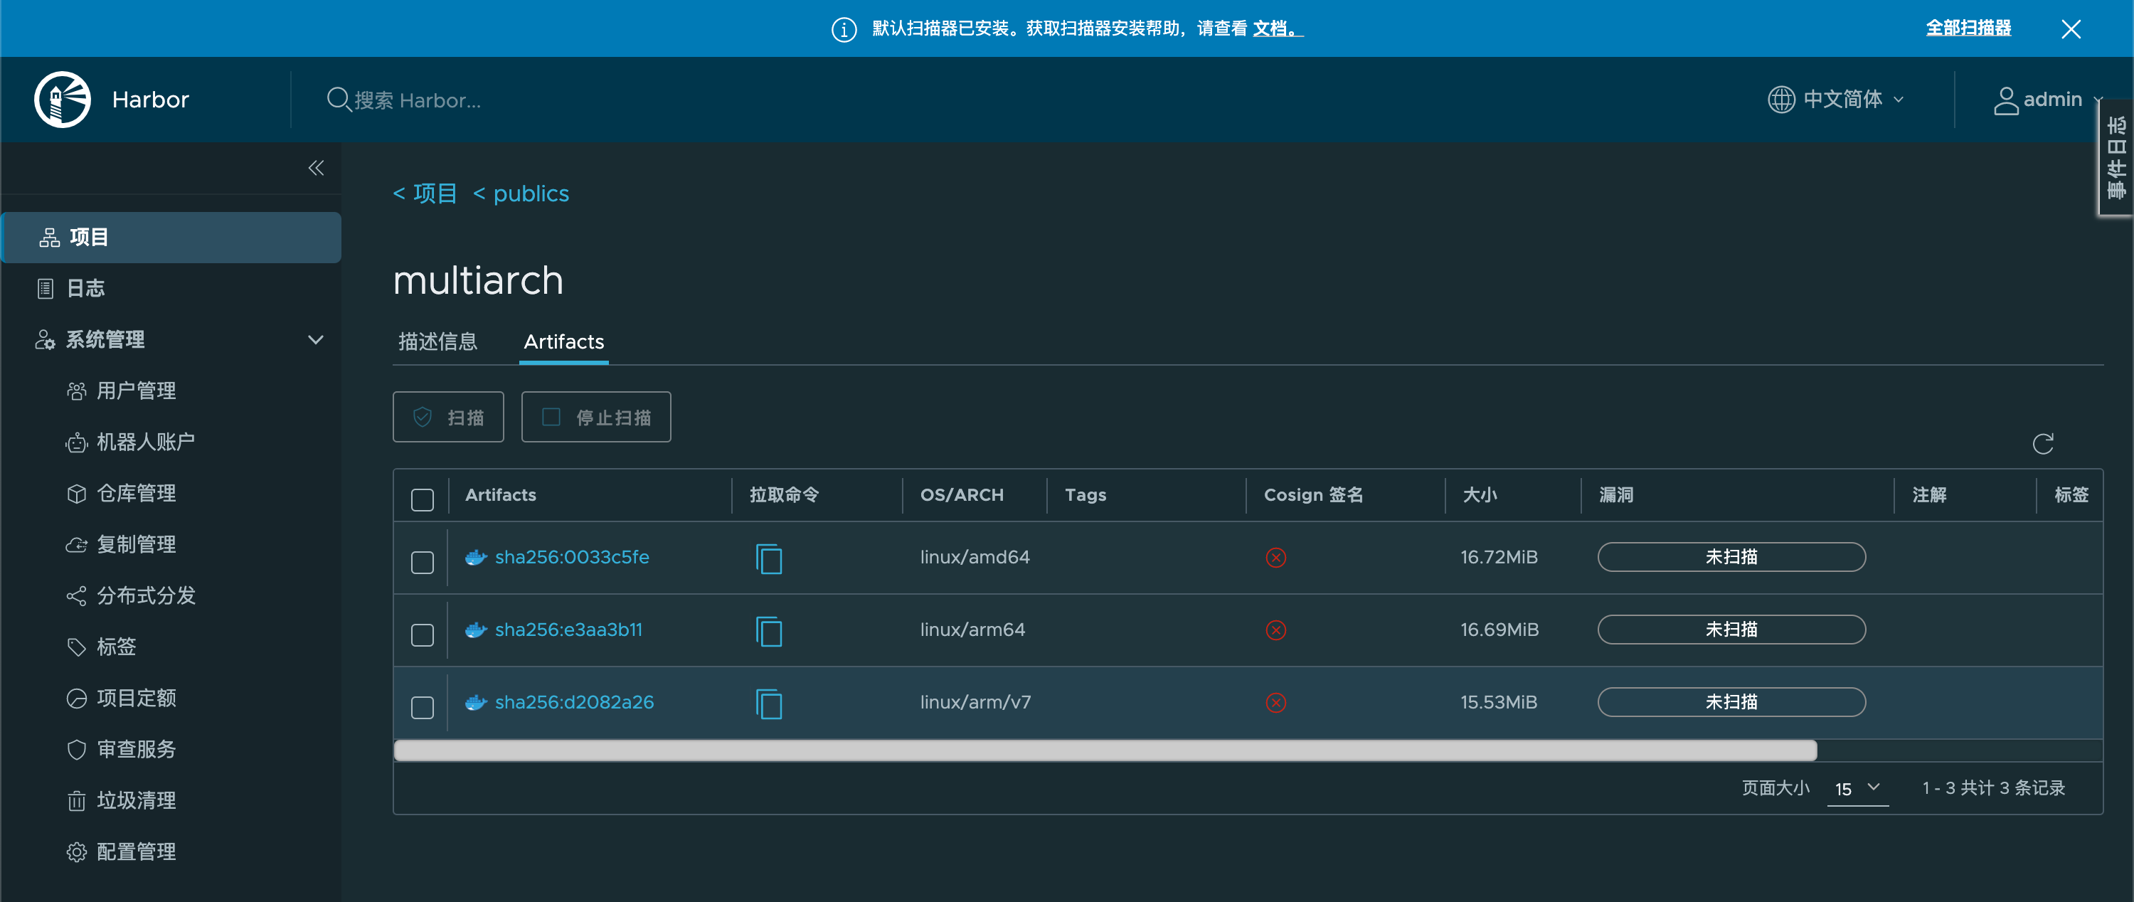Copy pull command for sha256:d2082a26
2134x902 pixels.
(768, 704)
